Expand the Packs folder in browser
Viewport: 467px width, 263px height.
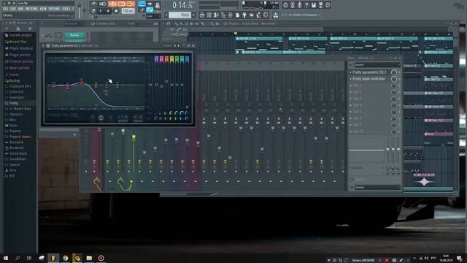tap(13, 126)
